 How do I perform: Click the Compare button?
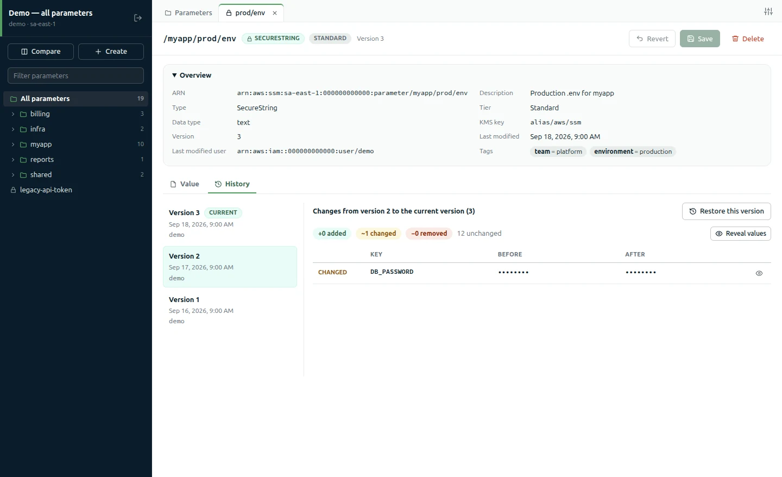point(41,52)
